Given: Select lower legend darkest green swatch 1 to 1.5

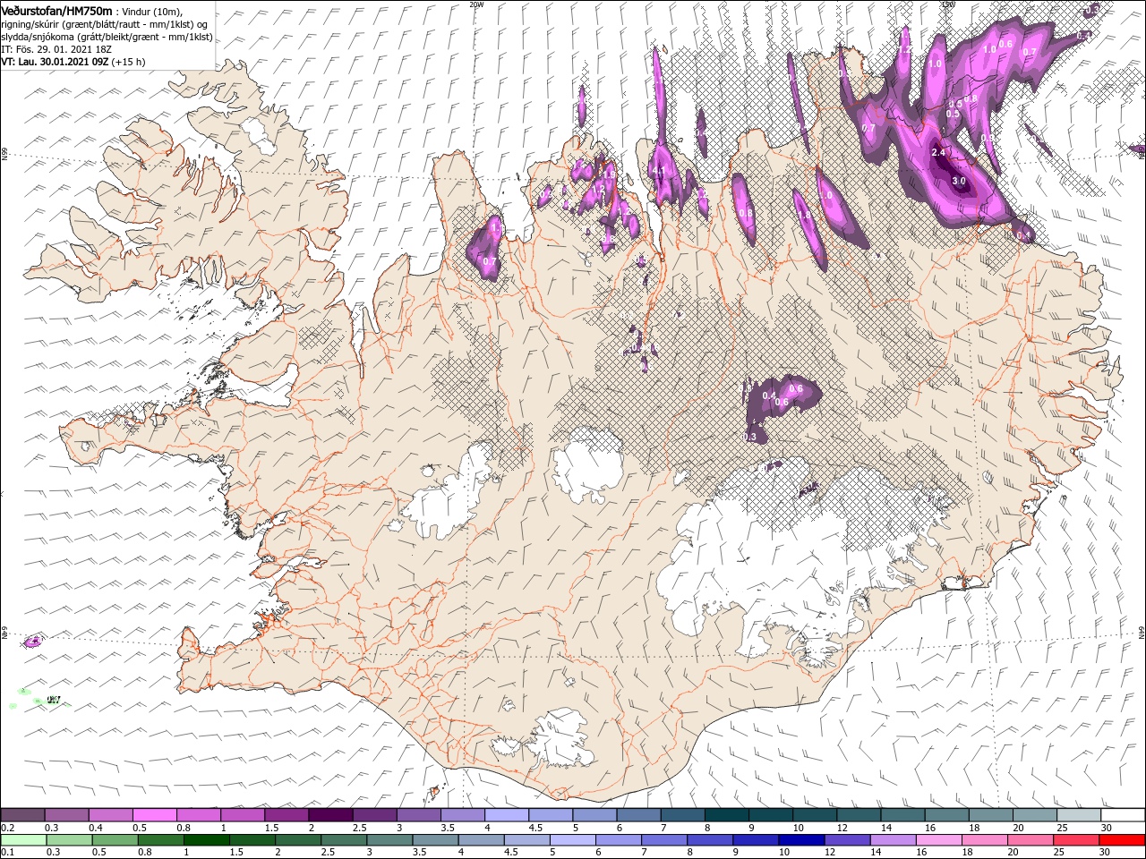Looking at the screenshot, I should pos(206,839).
